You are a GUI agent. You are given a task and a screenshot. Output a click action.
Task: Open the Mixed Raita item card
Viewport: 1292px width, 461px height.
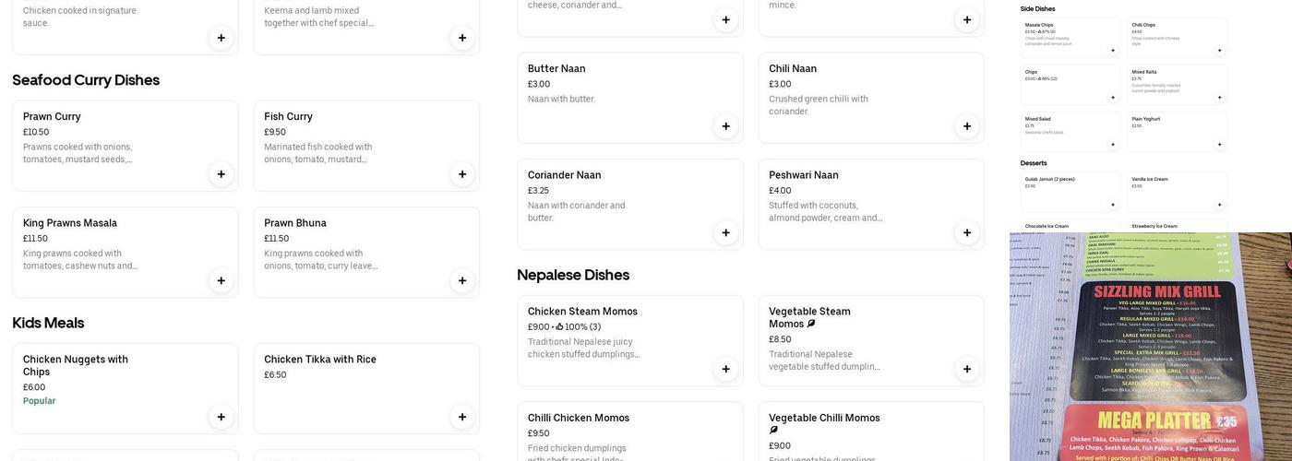point(1170,83)
